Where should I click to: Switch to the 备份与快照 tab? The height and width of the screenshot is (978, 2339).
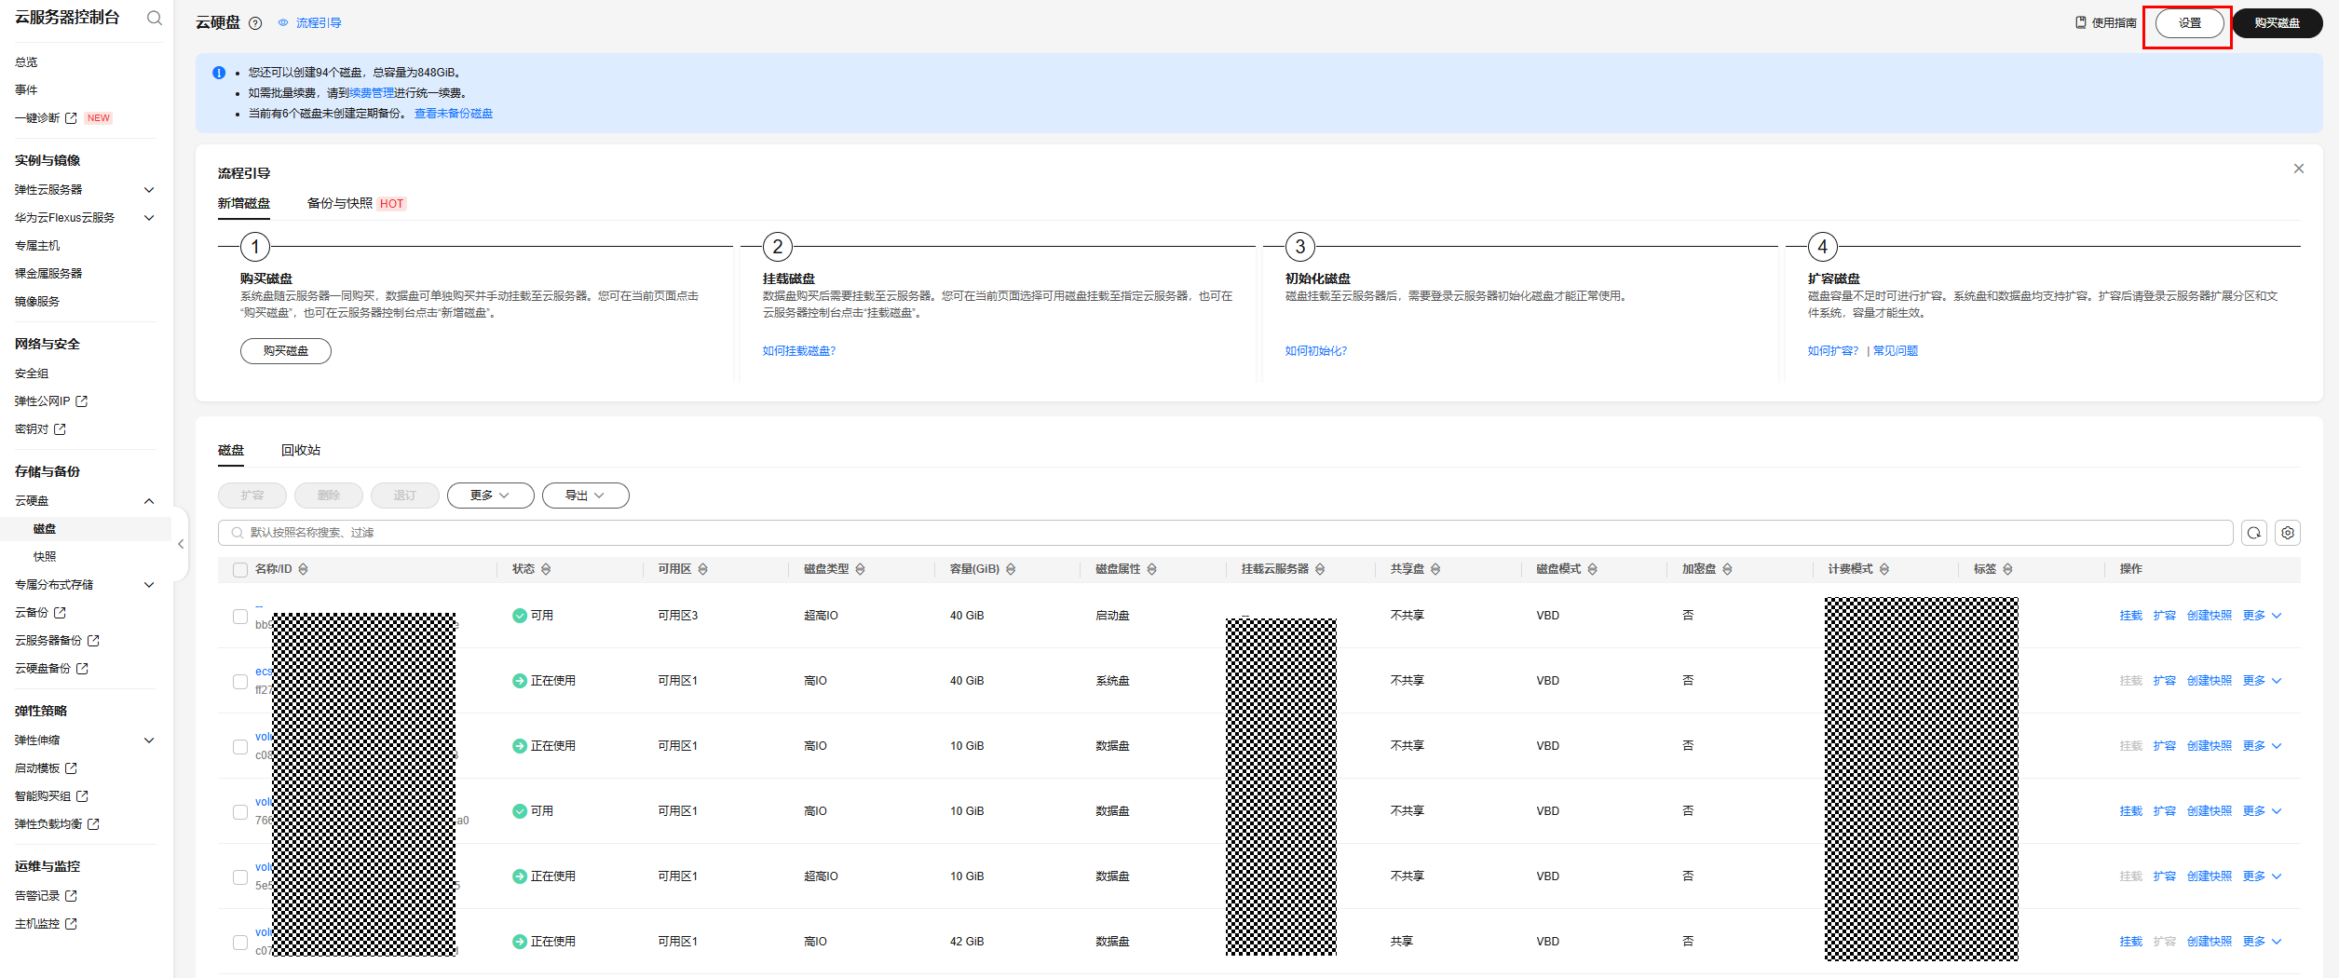click(340, 203)
